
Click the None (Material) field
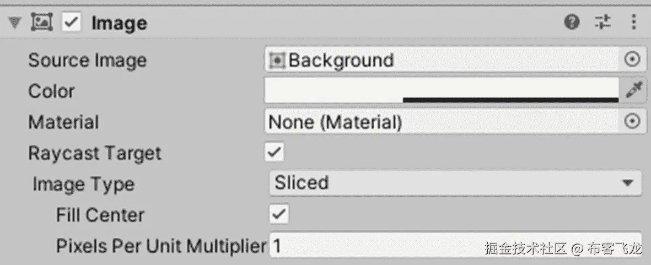[441, 122]
